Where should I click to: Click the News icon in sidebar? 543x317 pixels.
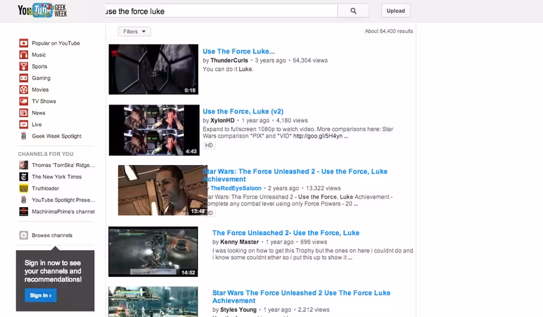click(23, 112)
